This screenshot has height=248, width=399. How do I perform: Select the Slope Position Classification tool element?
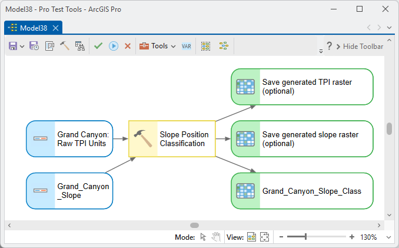172,139
